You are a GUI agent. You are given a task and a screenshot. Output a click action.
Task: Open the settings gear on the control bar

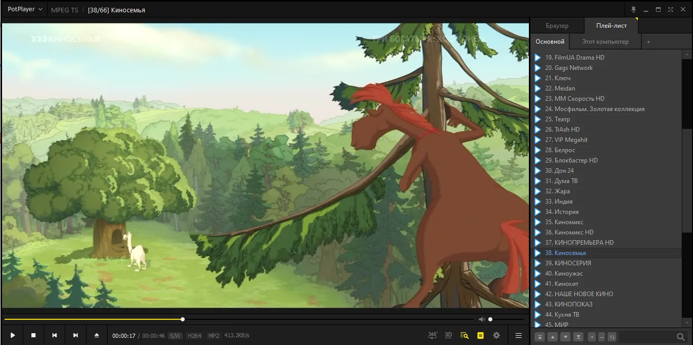click(x=496, y=335)
